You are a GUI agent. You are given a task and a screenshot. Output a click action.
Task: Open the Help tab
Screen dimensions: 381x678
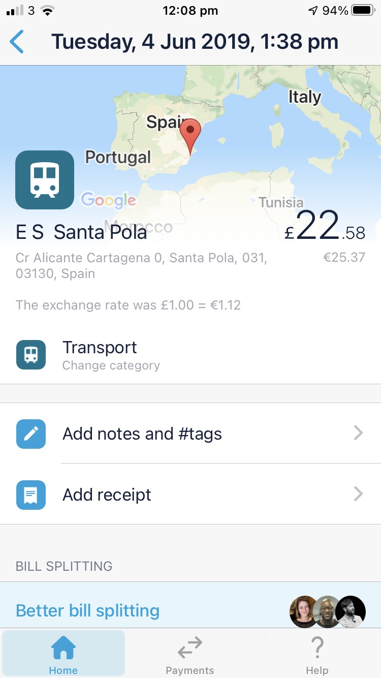tap(317, 655)
